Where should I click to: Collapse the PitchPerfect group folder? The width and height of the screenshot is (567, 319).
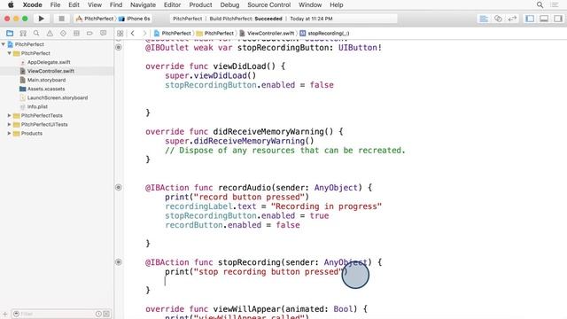(x=10, y=53)
